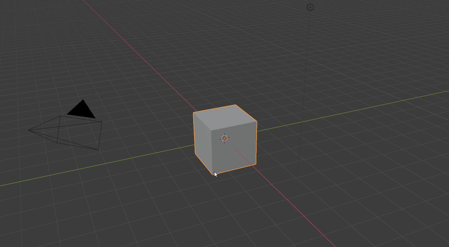The image size is (449, 247).
Task: Select the default cube in the viewport
Action: pyautogui.click(x=225, y=139)
